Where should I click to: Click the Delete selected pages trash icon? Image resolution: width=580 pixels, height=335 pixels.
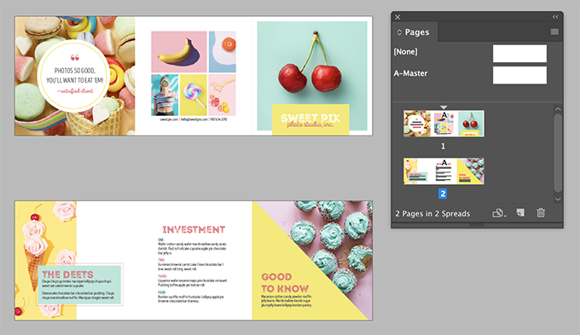point(541,212)
